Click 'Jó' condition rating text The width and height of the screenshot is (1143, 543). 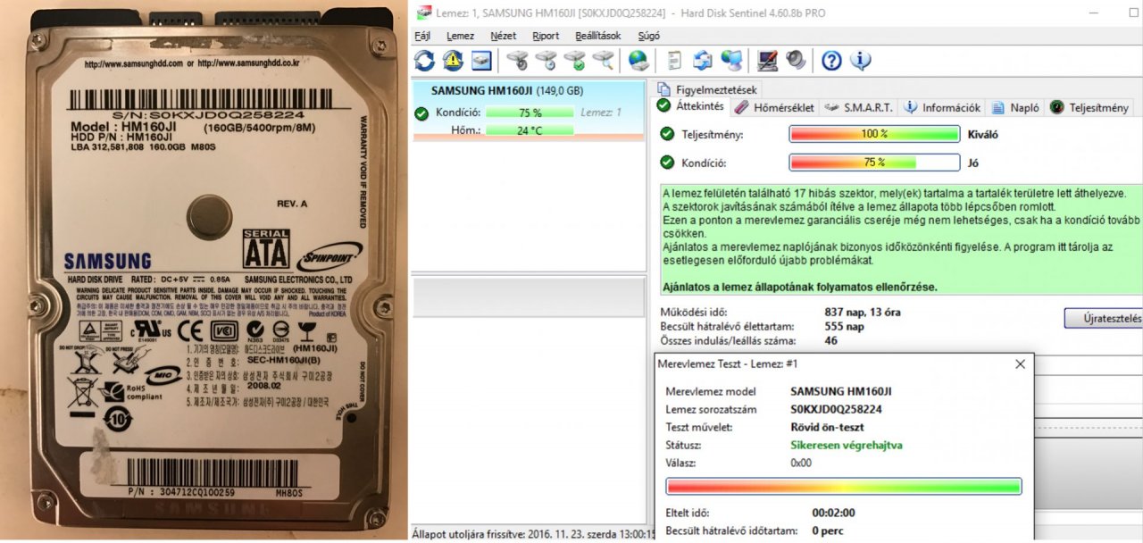coord(973,163)
